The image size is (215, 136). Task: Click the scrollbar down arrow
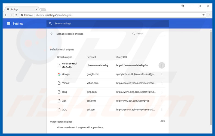pos(211,132)
